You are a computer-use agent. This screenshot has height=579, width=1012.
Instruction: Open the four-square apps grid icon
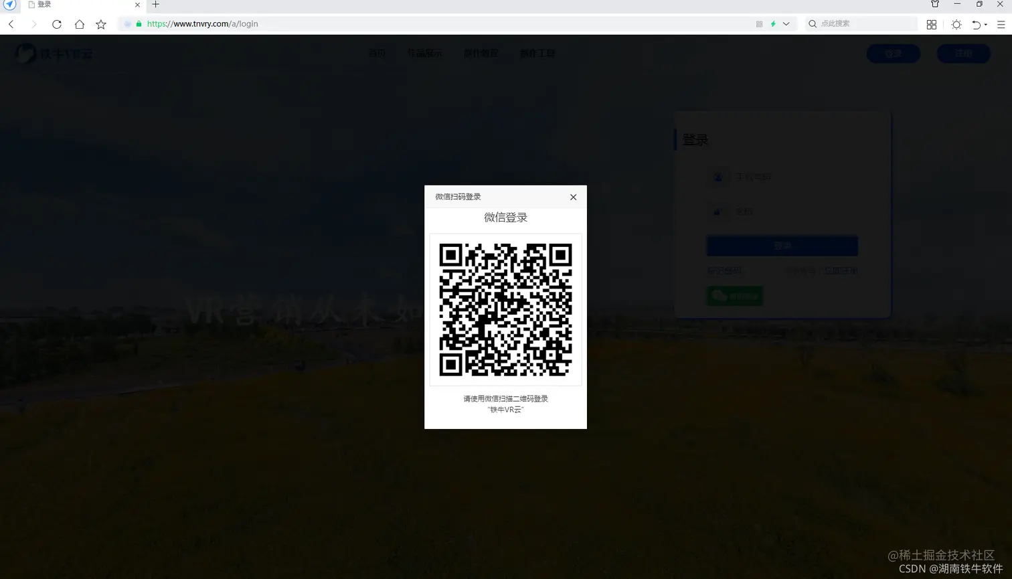click(x=931, y=24)
